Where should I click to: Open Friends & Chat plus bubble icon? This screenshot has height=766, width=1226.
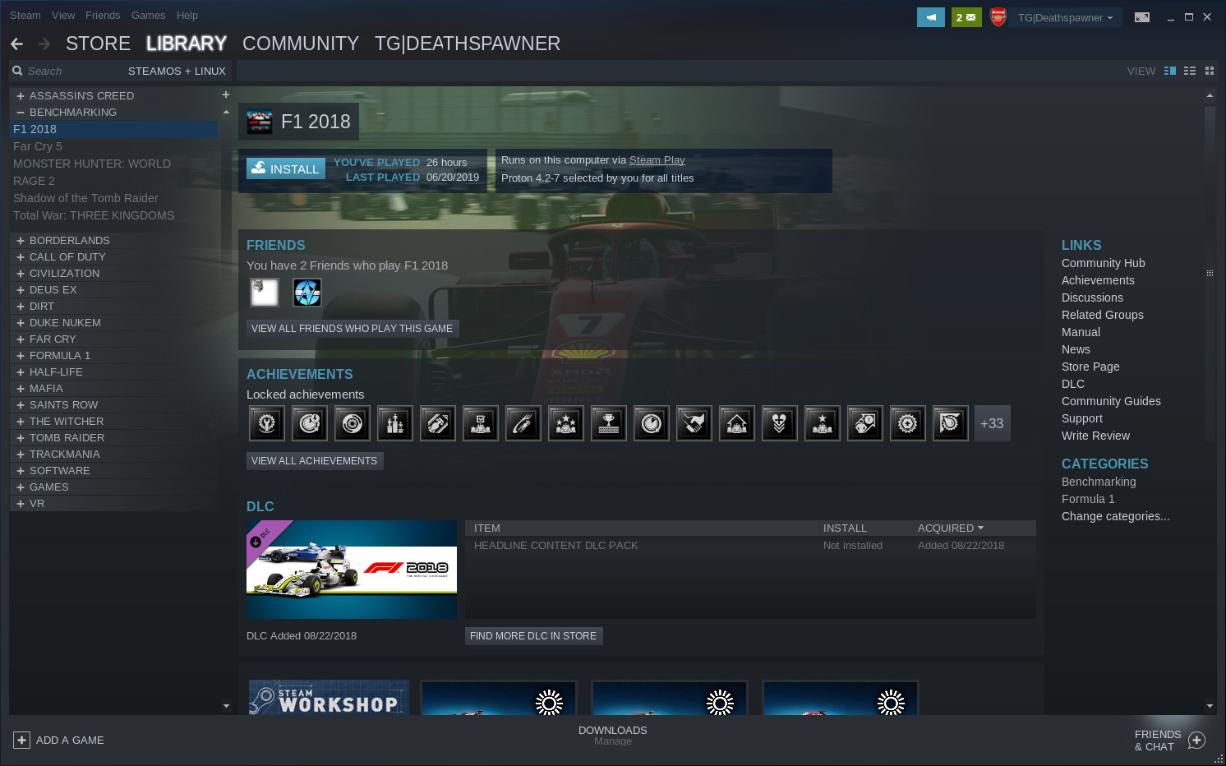point(1196,741)
